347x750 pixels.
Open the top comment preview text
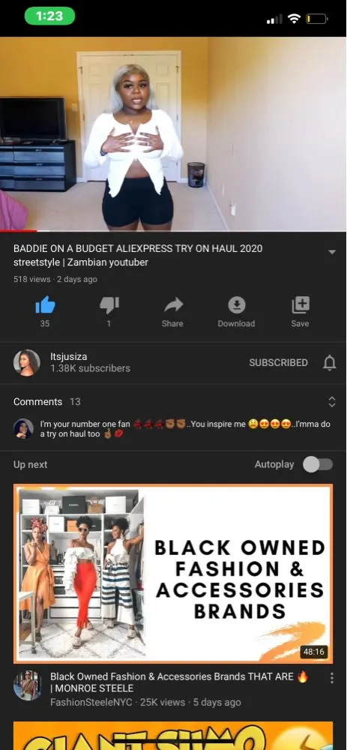click(185, 429)
